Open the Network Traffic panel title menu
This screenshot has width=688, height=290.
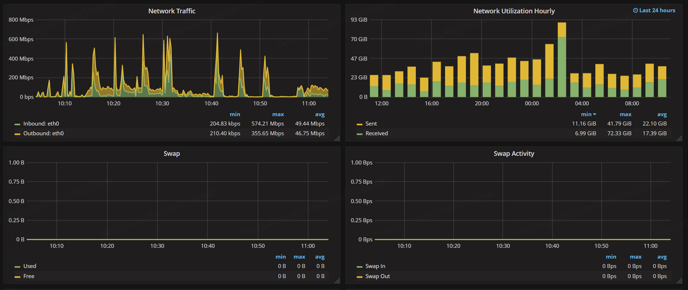coord(172,11)
